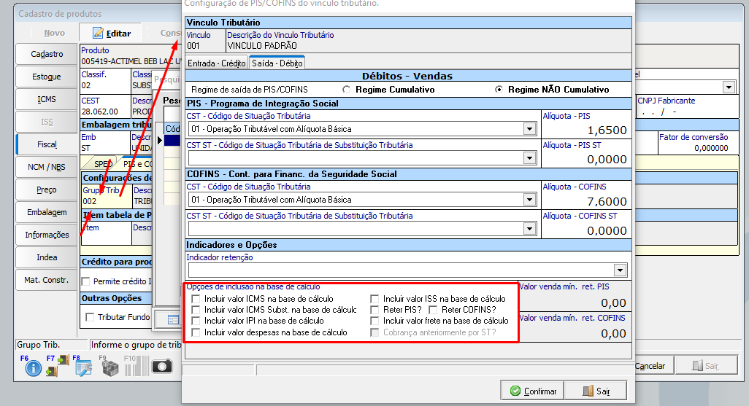The width and height of the screenshot is (749, 406).
Task: Enable Incluir valor ICMS na base de cálculo
Action: pyautogui.click(x=195, y=299)
